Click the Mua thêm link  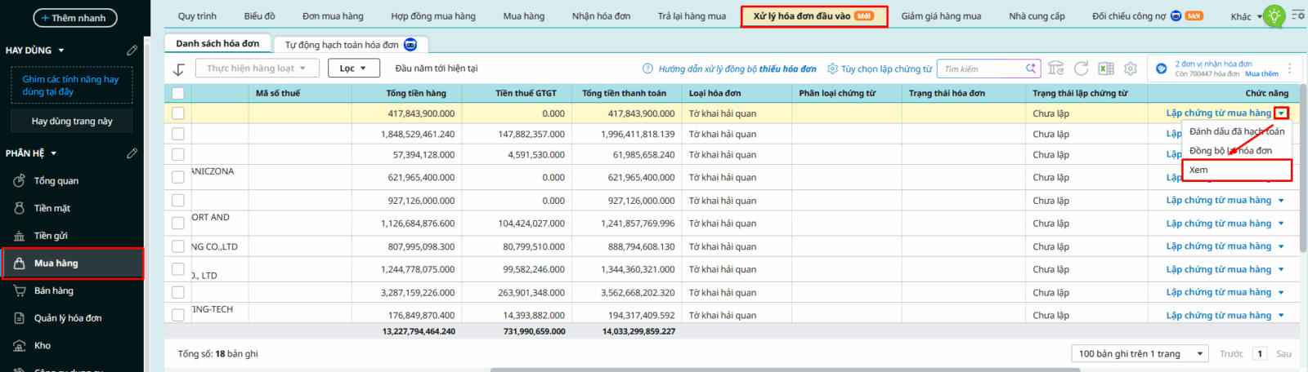[x=1261, y=74]
